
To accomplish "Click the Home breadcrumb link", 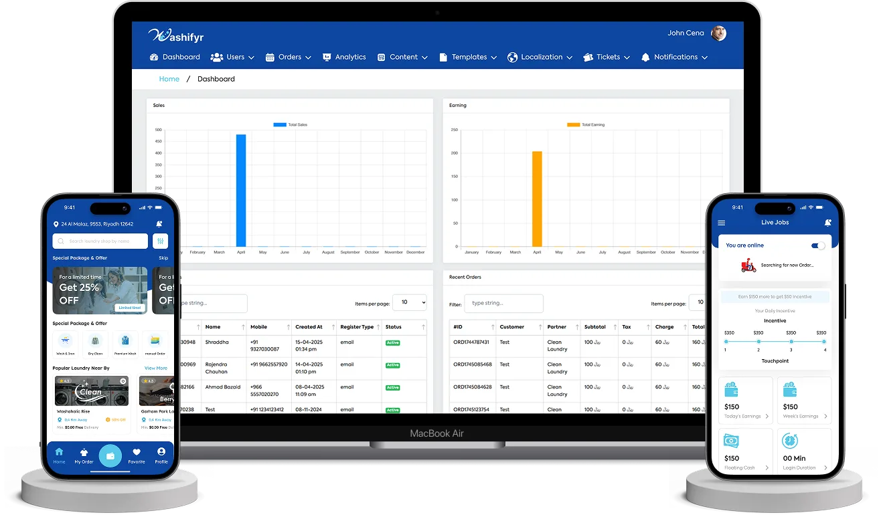I will click(169, 79).
